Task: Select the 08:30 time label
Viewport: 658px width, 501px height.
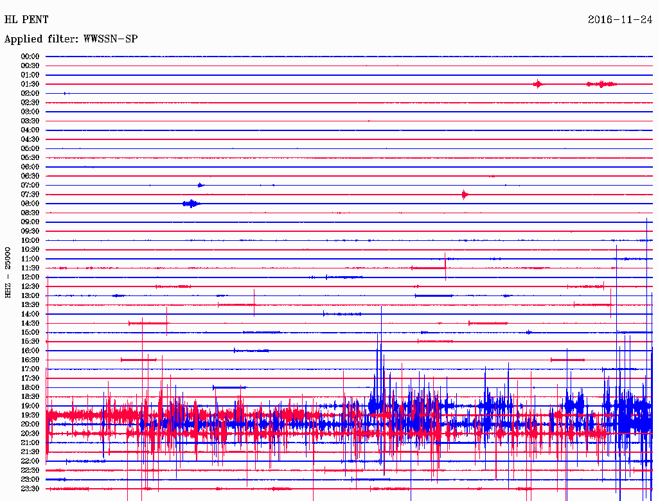Action: coord(30,213)
